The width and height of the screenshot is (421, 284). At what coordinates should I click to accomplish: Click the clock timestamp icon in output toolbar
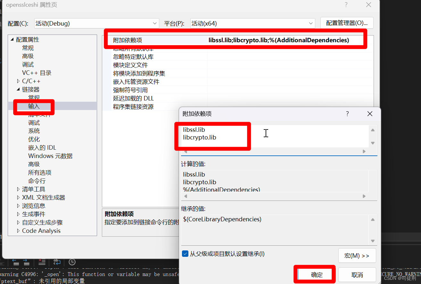pos(72,262)
